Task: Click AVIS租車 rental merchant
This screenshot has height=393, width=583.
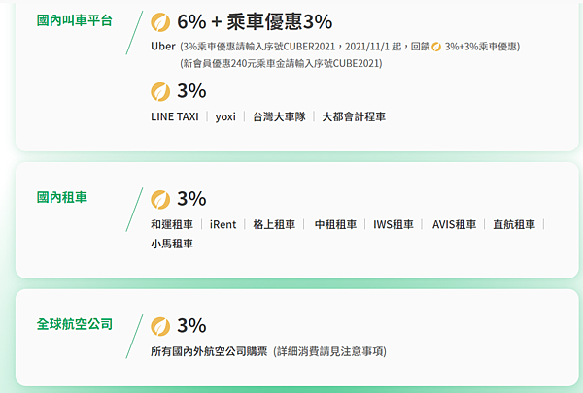Action: [454, 224]
